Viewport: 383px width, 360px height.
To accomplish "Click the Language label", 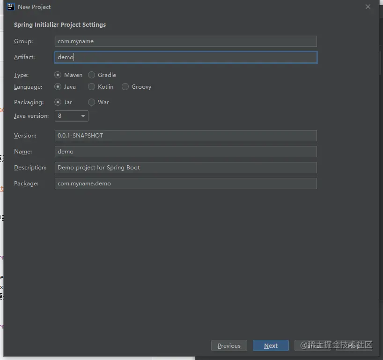I will click(28, 87).
